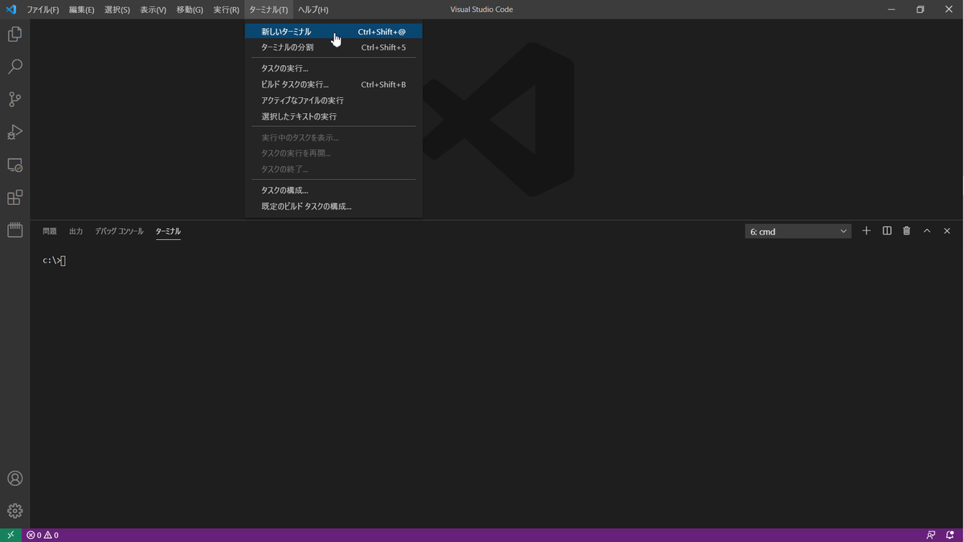Kill terminal with trash icon

point(907,231)
